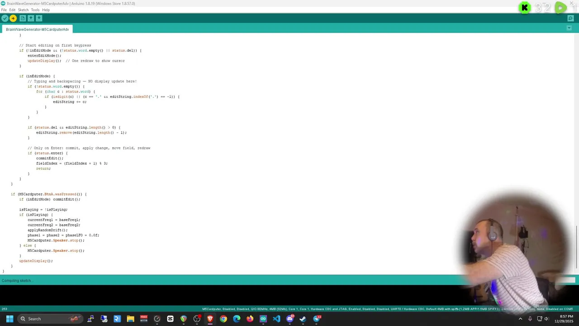579x326 pixels.
Task: Open Google Chrome from the taskbar
Action: point(223,319)
